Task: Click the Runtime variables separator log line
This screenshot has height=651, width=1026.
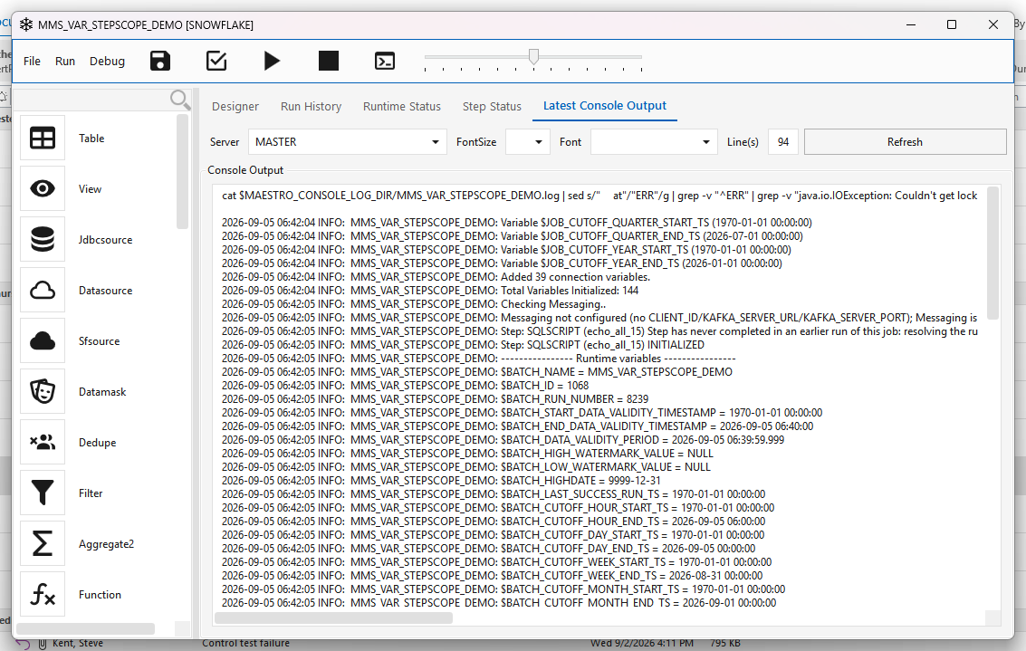Action: coord(478,359)
